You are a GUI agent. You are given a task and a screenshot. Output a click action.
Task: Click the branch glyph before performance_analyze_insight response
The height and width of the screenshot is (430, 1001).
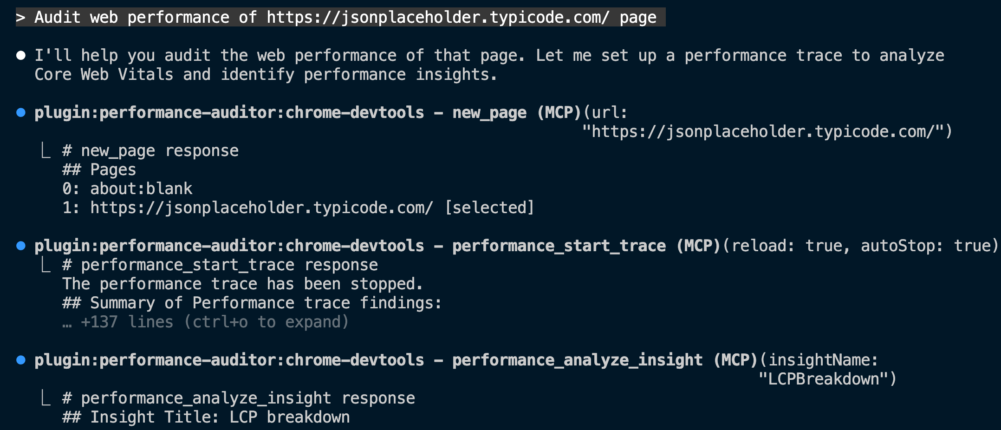point(45,398)
